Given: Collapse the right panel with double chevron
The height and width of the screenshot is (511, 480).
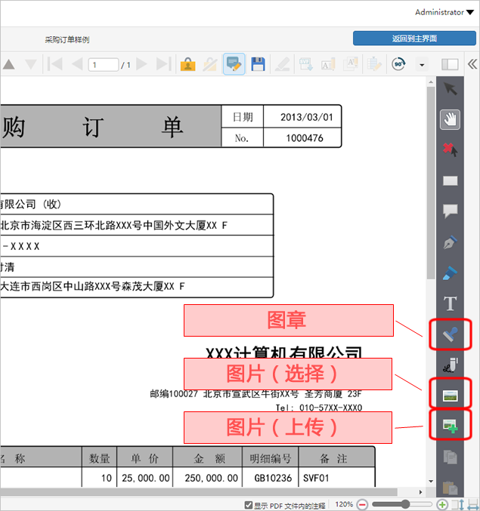Looking at the screenshot, I should [x=472, y=65].
